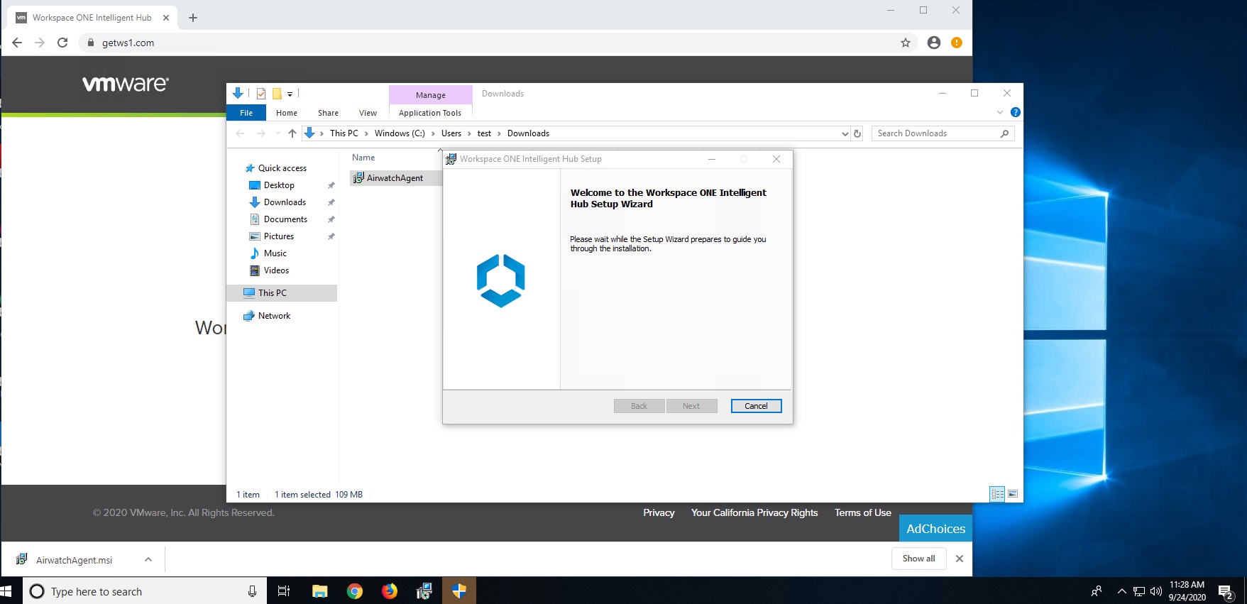Click the AdChoices button

(936, 529)
